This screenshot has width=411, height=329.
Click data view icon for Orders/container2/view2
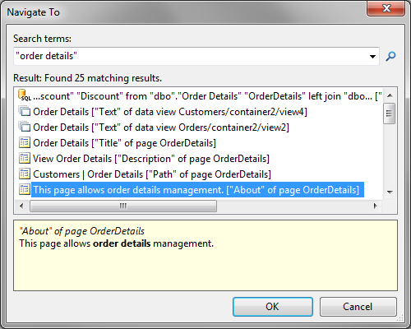25,127
